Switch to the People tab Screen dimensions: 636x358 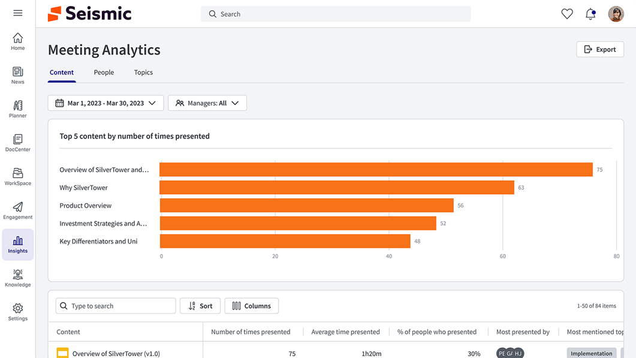pos(104,73)
